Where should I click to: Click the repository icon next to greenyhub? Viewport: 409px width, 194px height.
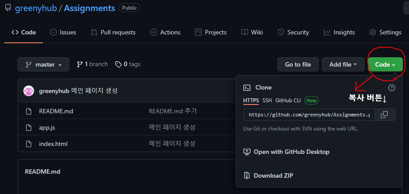8,8
